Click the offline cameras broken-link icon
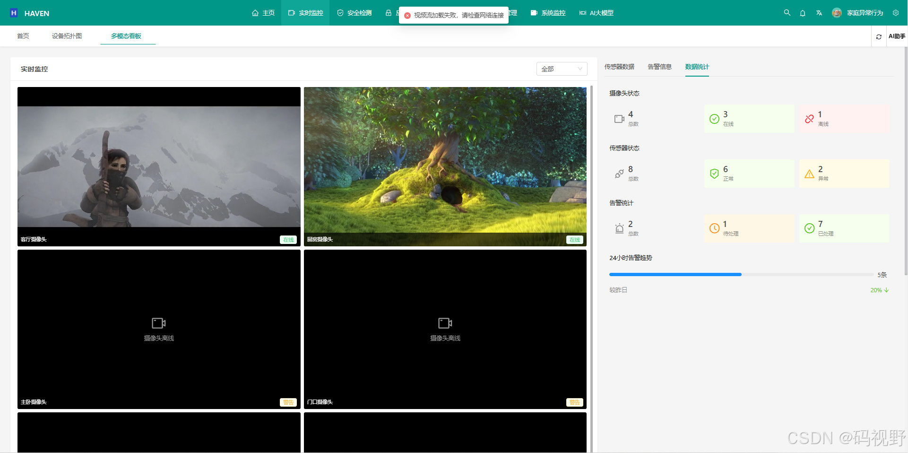908x453 pixels. click(809, 119)
